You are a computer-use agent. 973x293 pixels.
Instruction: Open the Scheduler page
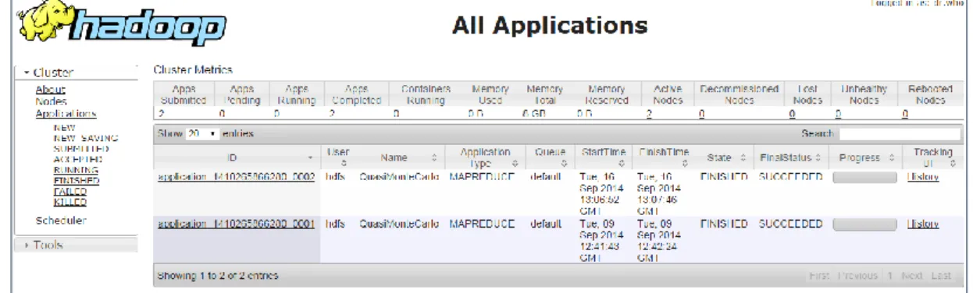61,221
